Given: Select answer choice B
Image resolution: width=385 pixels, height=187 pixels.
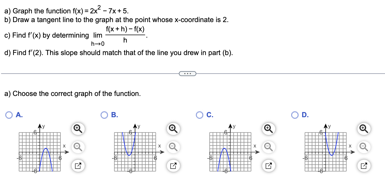Looking at the screenshot, I should (x=104, y=115).
